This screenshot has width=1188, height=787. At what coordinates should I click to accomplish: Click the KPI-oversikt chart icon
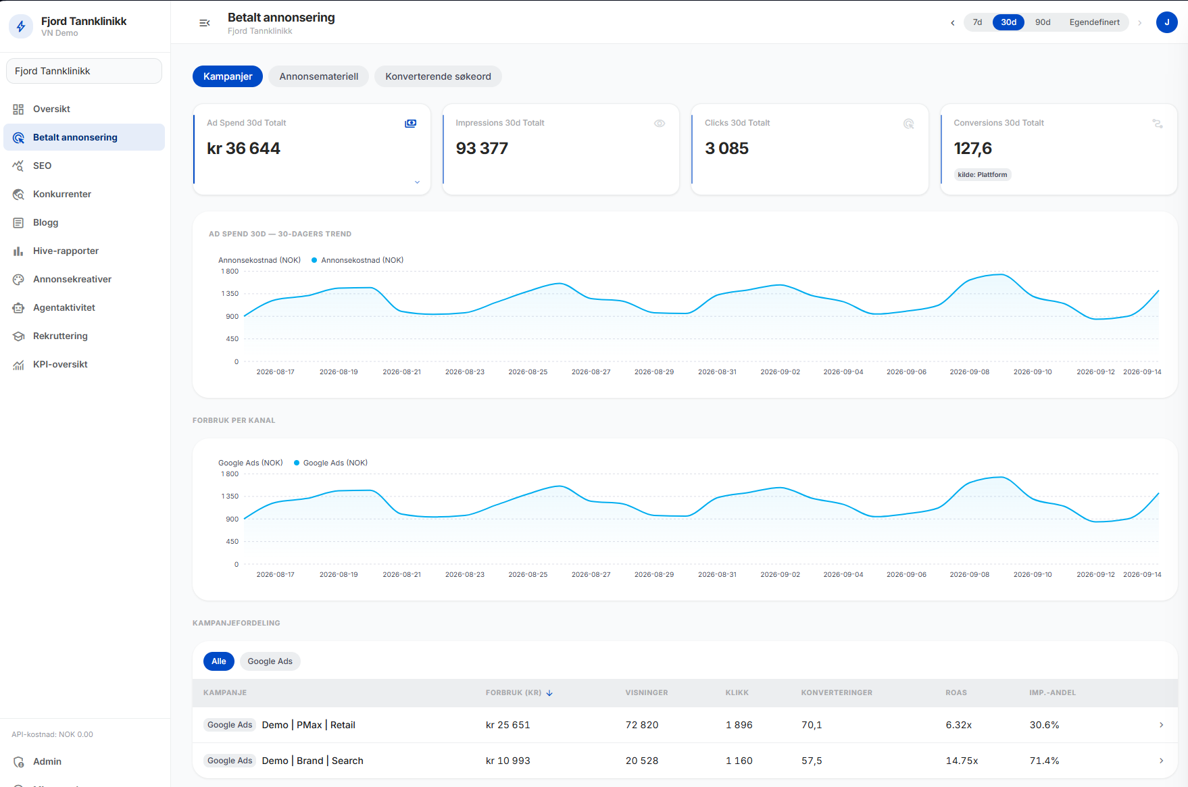(x=18, y=365)
